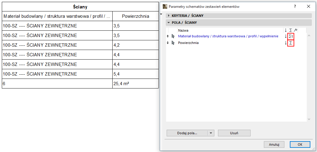This screenshot has height=152, width=317.
Task: Click the element count cell 6
Action: pyautogui.click(x=57, y=83)
